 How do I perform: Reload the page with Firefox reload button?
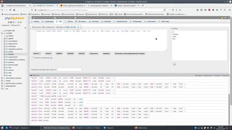(x=10, y=10)
